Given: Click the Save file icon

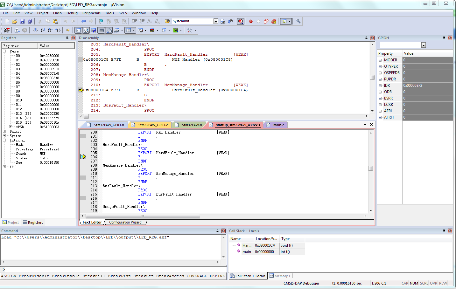Looking at the screenshot, I should click(22, 21).
